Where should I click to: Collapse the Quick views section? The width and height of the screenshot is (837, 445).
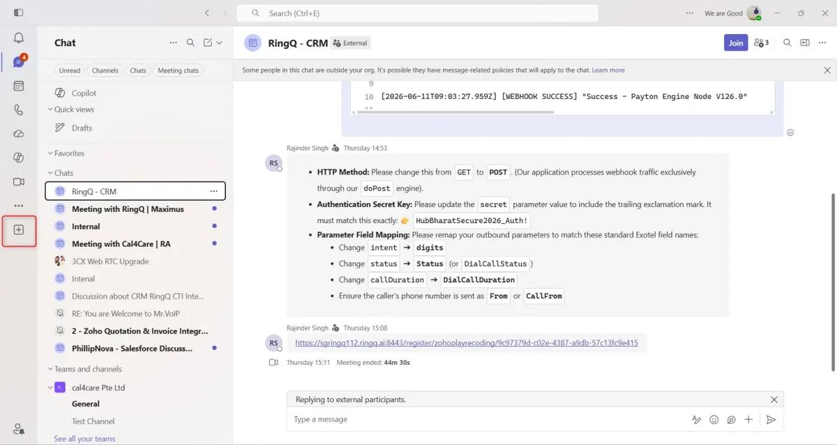point(50,110)
